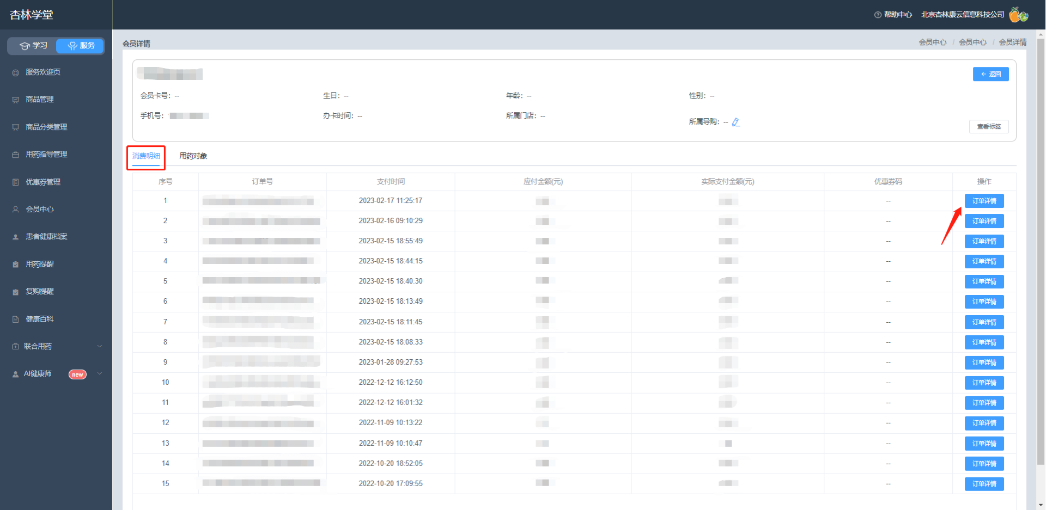Click the 返回 button

coord(991,74)
